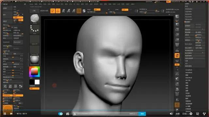209x117 pixels.
Task: Select the Rotate transform icon
Action: tap(73, 11)
